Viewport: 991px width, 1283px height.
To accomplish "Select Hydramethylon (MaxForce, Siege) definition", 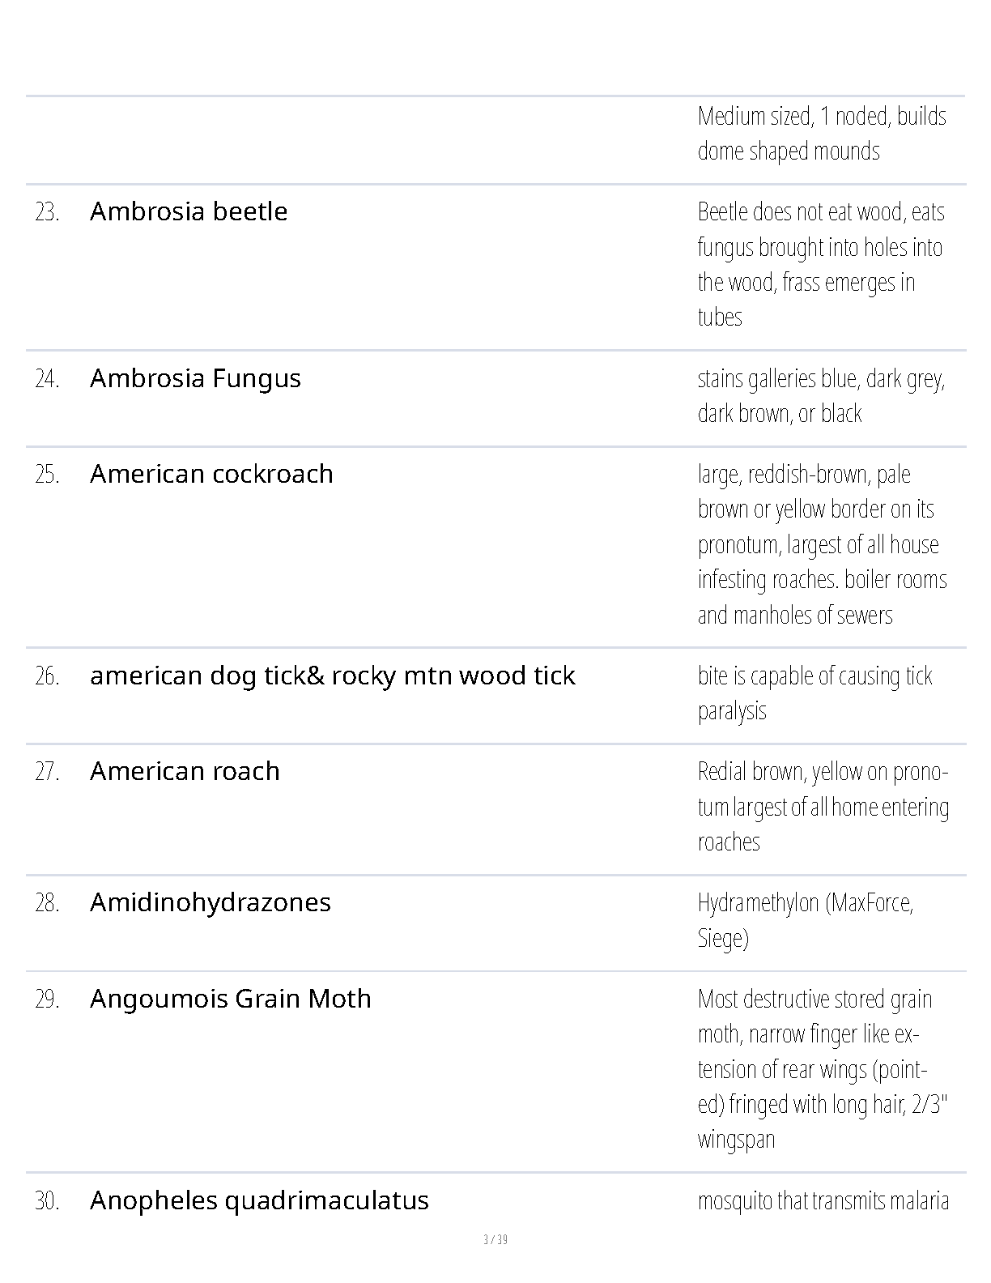I will coord(806,920).
